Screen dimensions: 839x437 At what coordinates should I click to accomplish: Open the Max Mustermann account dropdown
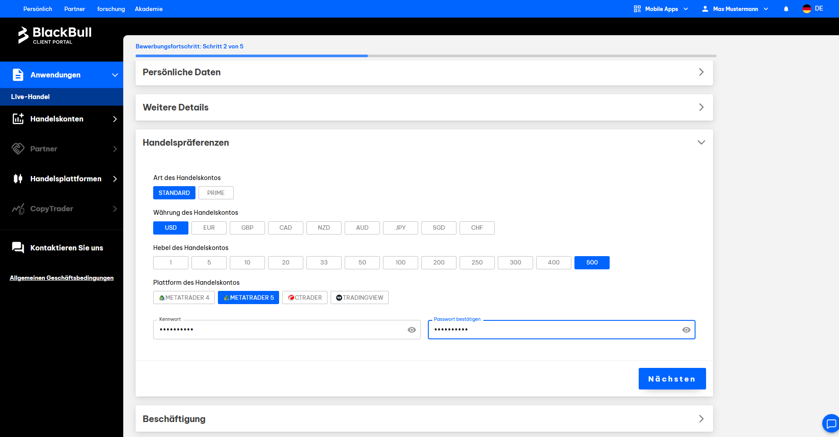735,9
